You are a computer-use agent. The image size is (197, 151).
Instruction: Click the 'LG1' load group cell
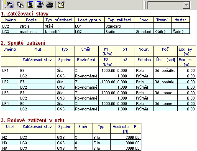pyautogui.click(x=90, y=26)
